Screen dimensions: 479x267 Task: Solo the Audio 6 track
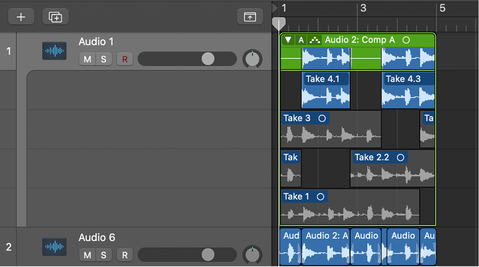coord(103,255)
